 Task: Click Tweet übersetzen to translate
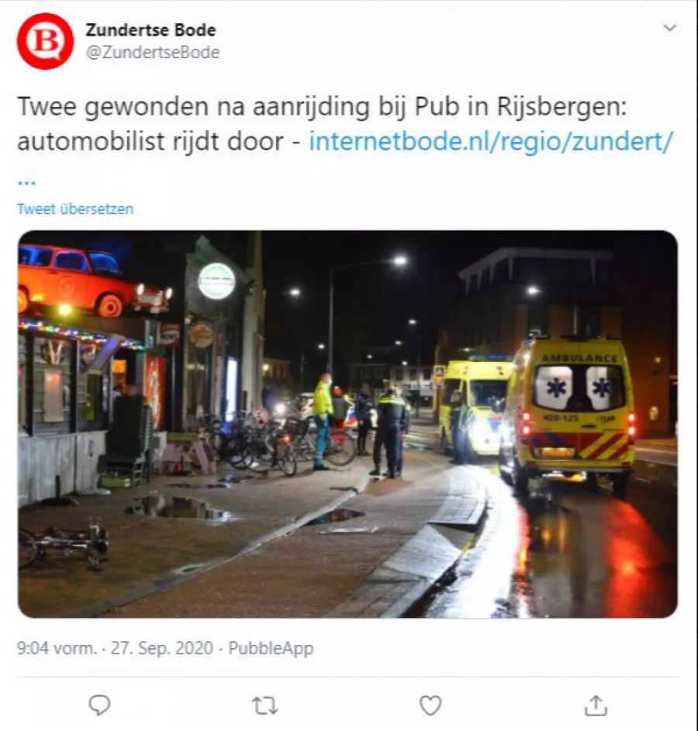point(75,209)
